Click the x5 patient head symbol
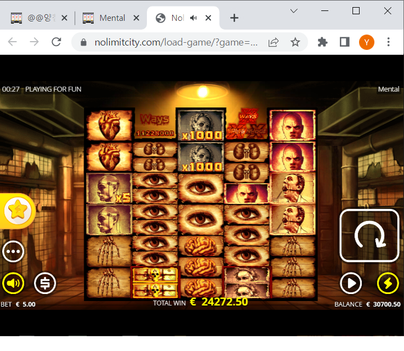Screen dimensions: 404x351 [109, 188]
